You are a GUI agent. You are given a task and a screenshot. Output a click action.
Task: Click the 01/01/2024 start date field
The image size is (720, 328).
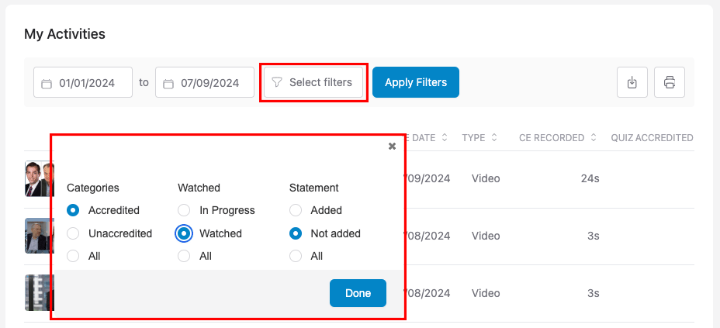(x=85, y=83)
